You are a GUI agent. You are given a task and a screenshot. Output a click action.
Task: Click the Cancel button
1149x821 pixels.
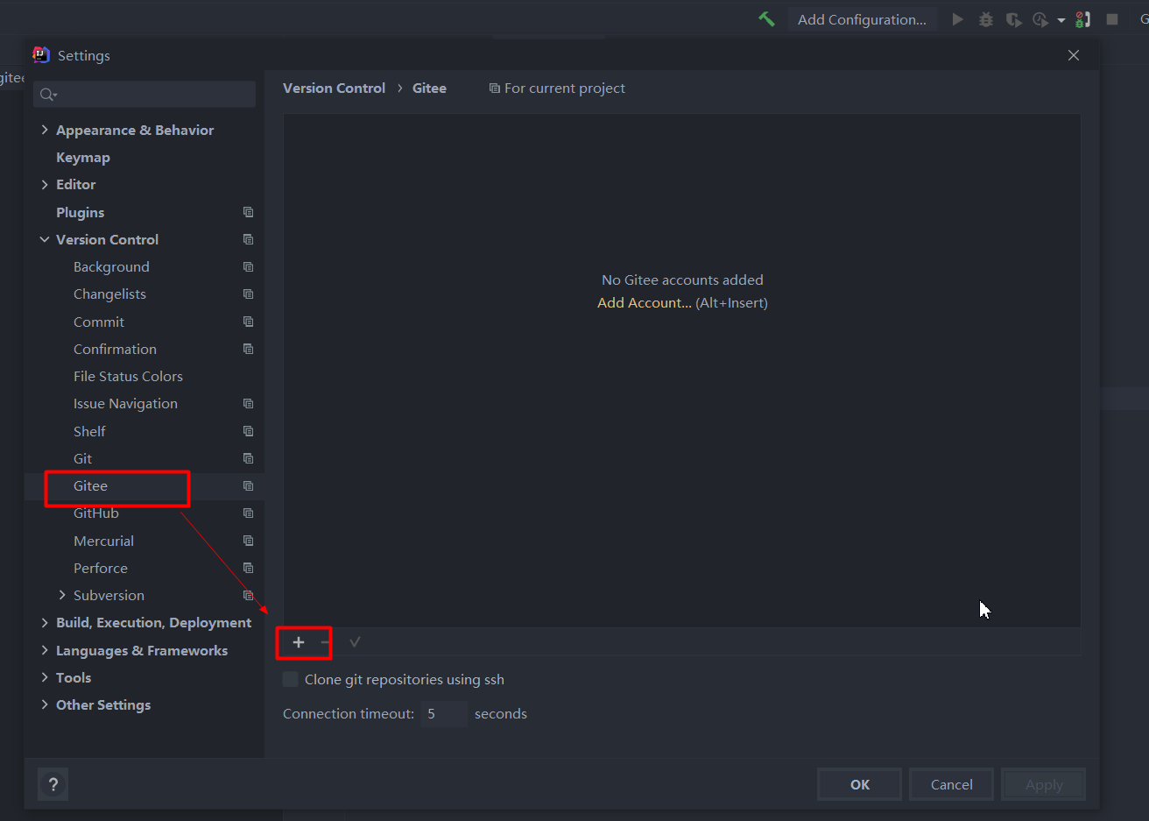coord(951,784)
